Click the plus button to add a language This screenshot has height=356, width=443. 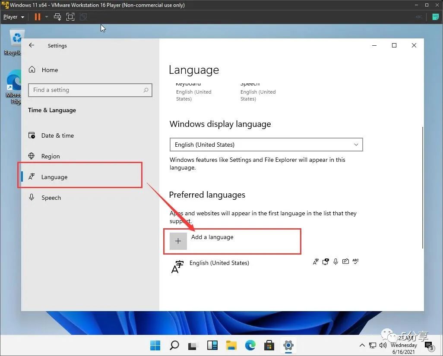coord(178,241)
